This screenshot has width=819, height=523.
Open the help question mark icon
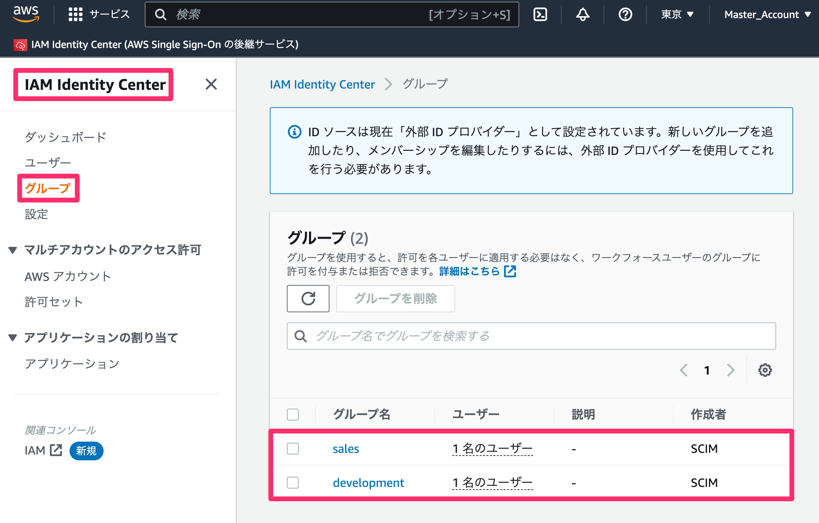pos(625,14)
